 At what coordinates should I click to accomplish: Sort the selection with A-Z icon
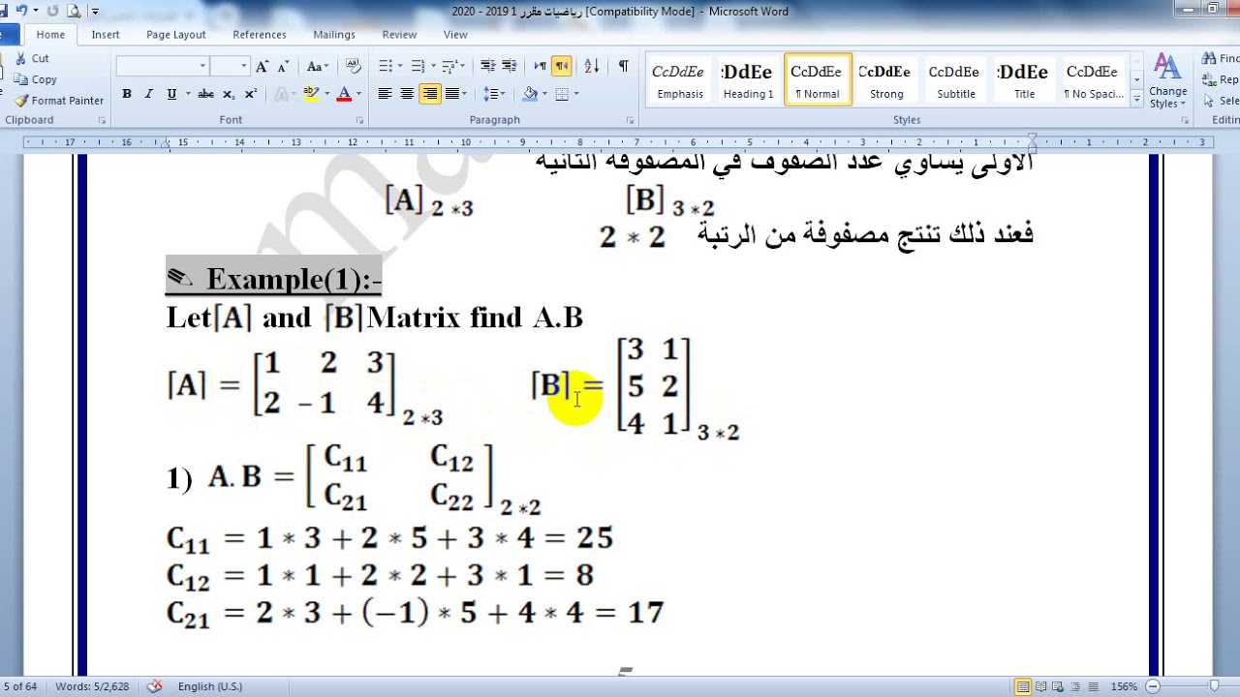coord(592,67)
